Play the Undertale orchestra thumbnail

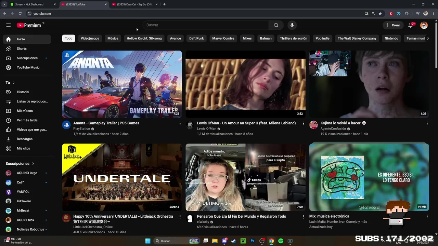click(122, 177)
